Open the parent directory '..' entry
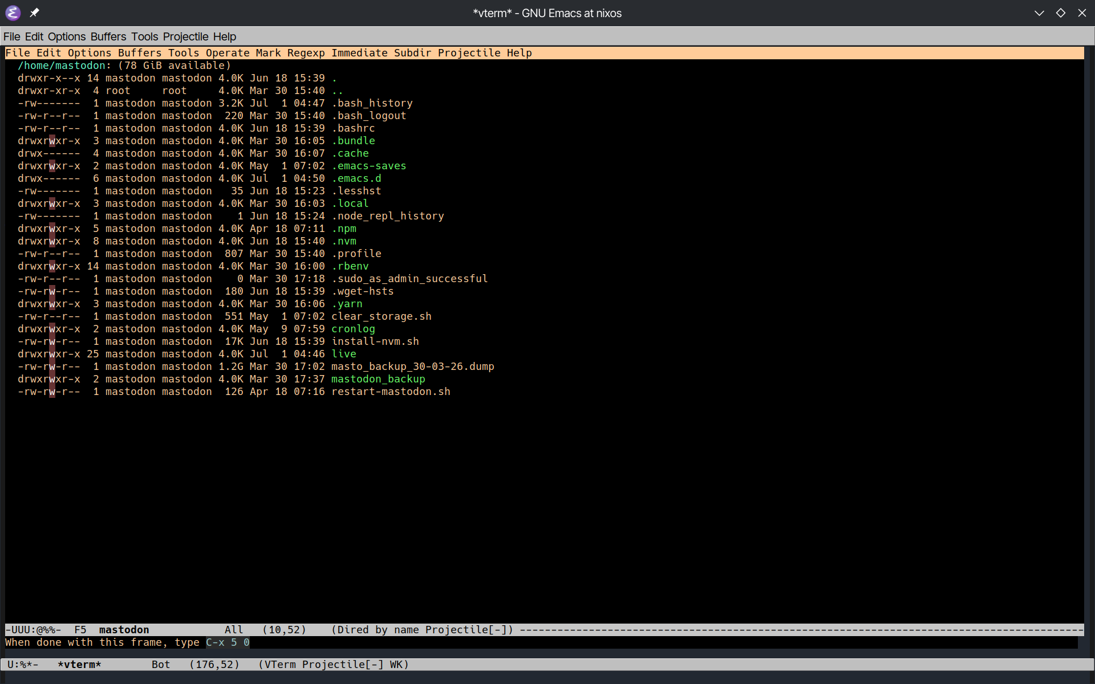The height and width of the screenshot is (684, 1095). [x=338, y=91]
